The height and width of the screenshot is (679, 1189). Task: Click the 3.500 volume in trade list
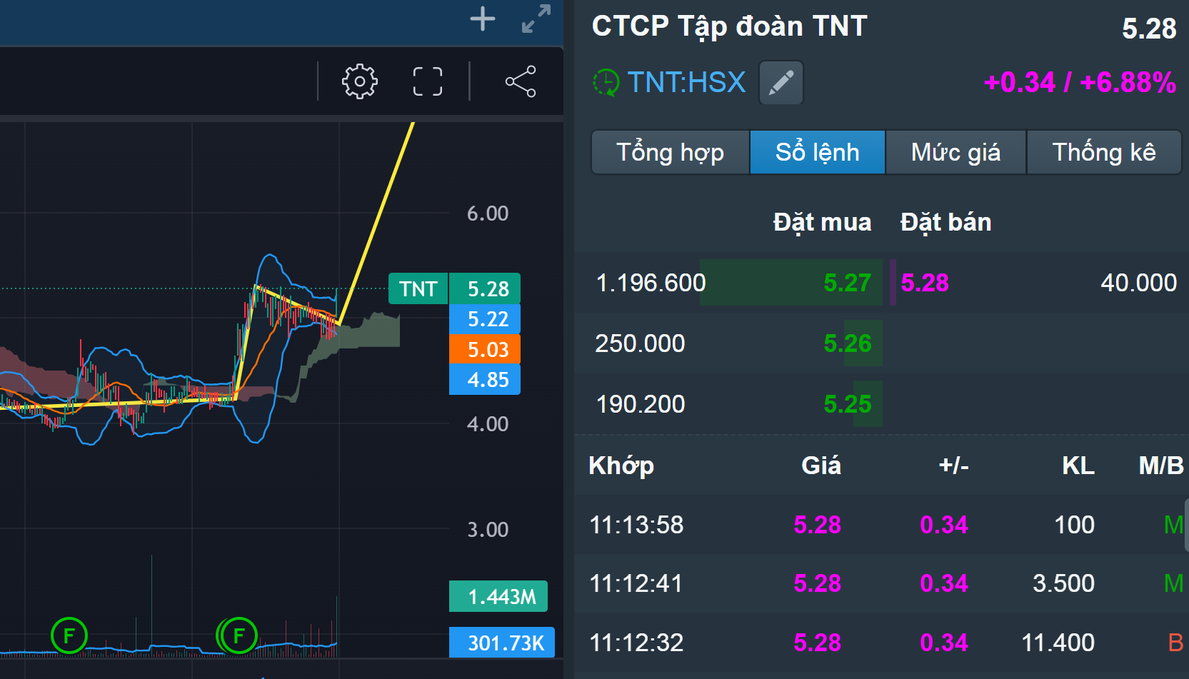coord(1063,583)
